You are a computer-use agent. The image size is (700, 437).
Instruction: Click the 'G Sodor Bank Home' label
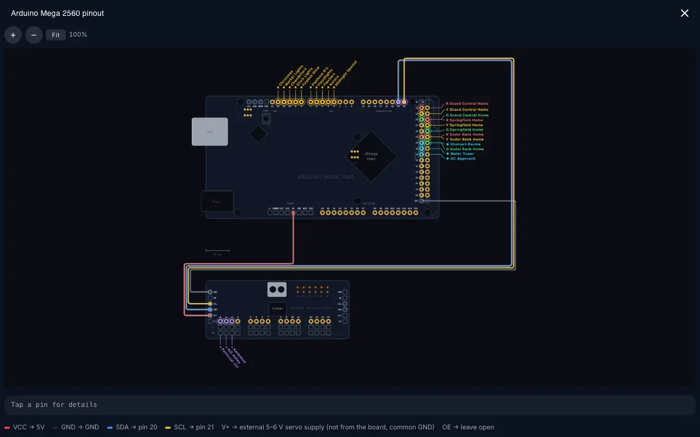(465, 149)
